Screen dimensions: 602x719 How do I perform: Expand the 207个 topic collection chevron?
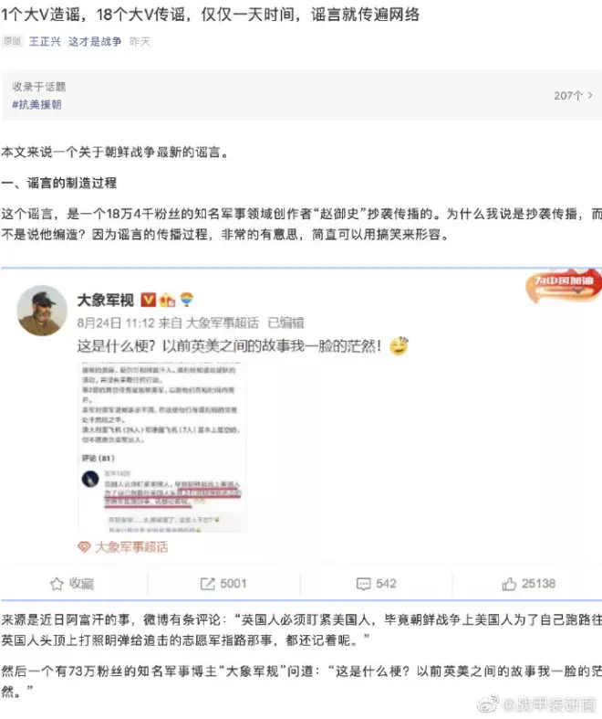coord(590,95)
